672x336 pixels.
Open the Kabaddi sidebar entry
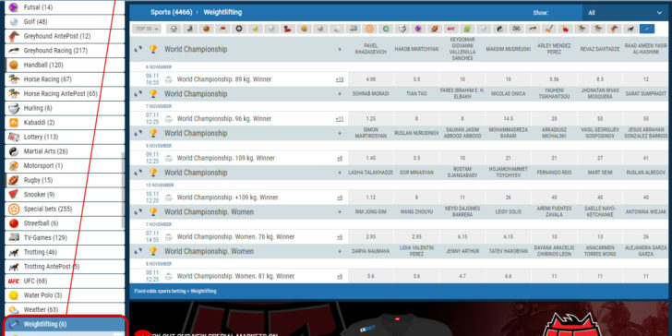(65, 123)
